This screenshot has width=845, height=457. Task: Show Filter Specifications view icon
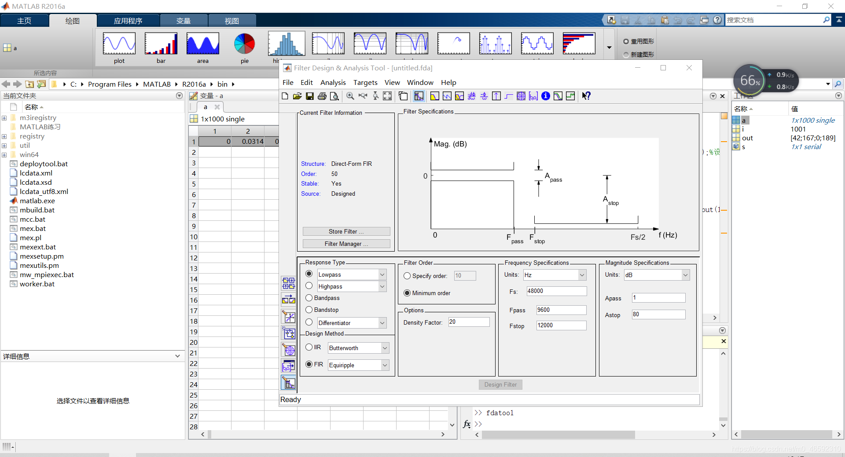[419, 96]
